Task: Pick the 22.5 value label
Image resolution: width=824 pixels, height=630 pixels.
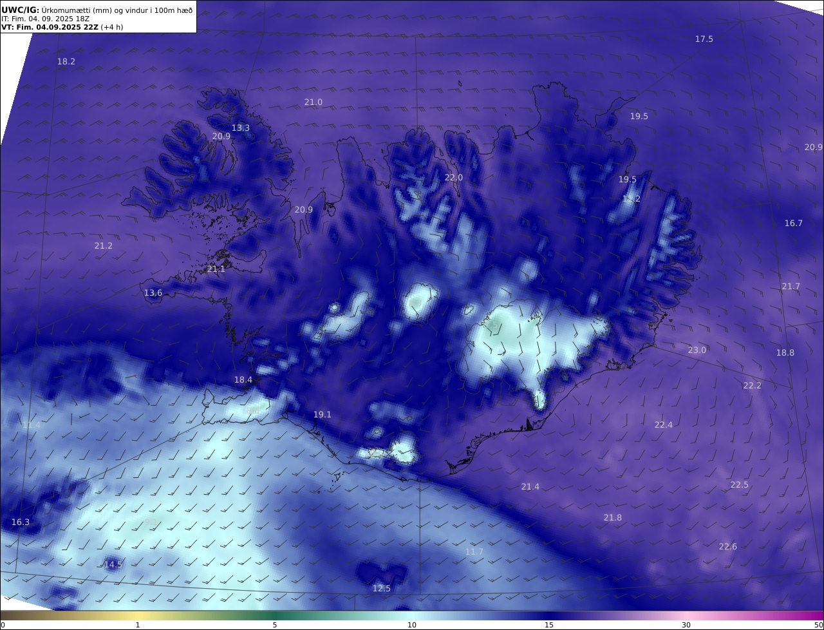Action: (740, 485)
